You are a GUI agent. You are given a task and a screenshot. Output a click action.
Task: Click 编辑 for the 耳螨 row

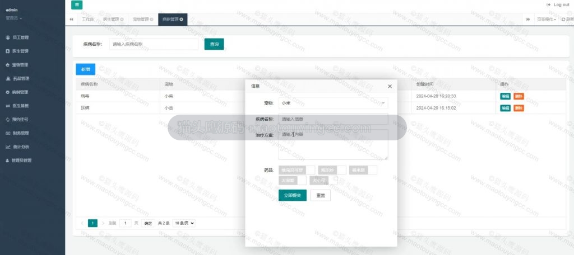point(505,108)
